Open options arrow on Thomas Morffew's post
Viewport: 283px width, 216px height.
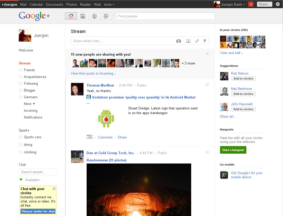(x=207, y=84)
